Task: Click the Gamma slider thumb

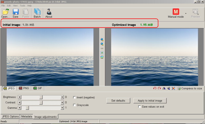Action: [27, 108]
